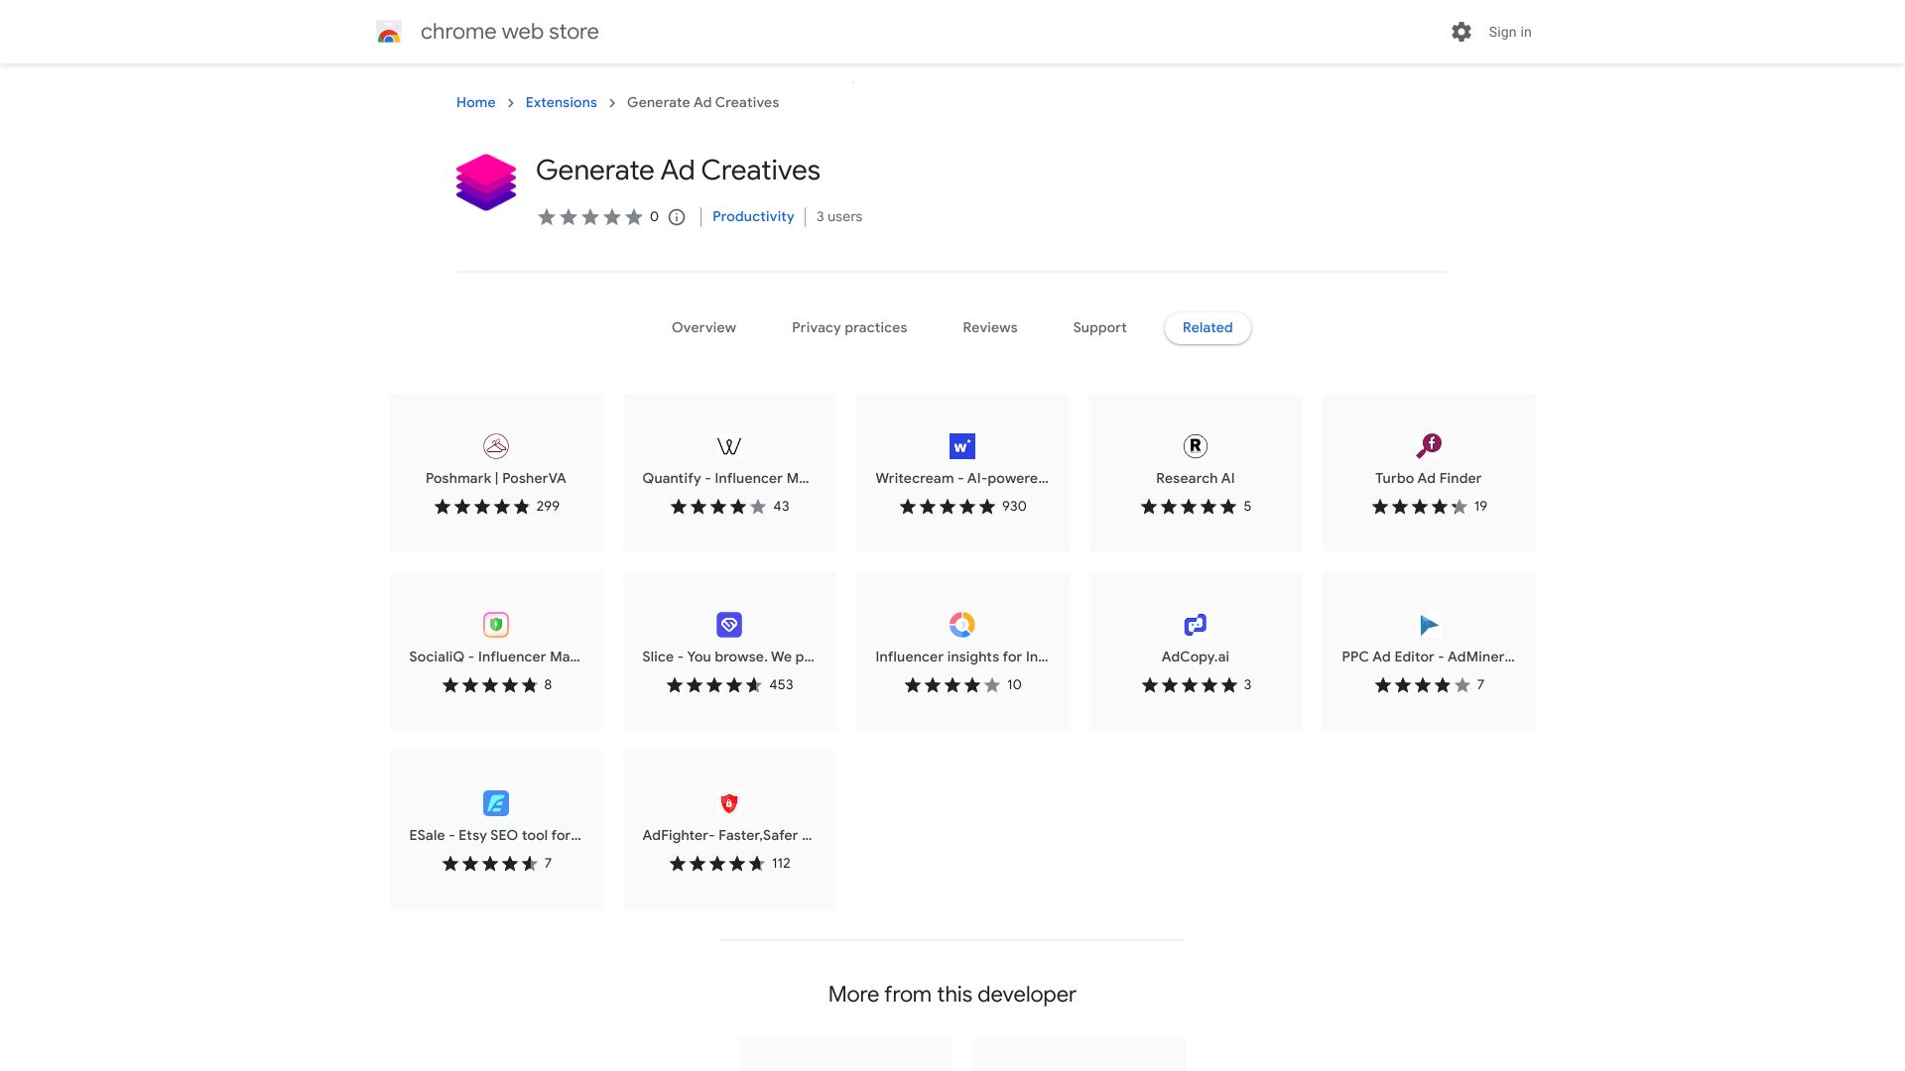Select the Turbo Ad Finder icon
1905x1071 pixels.
[x=1429, y=445]
